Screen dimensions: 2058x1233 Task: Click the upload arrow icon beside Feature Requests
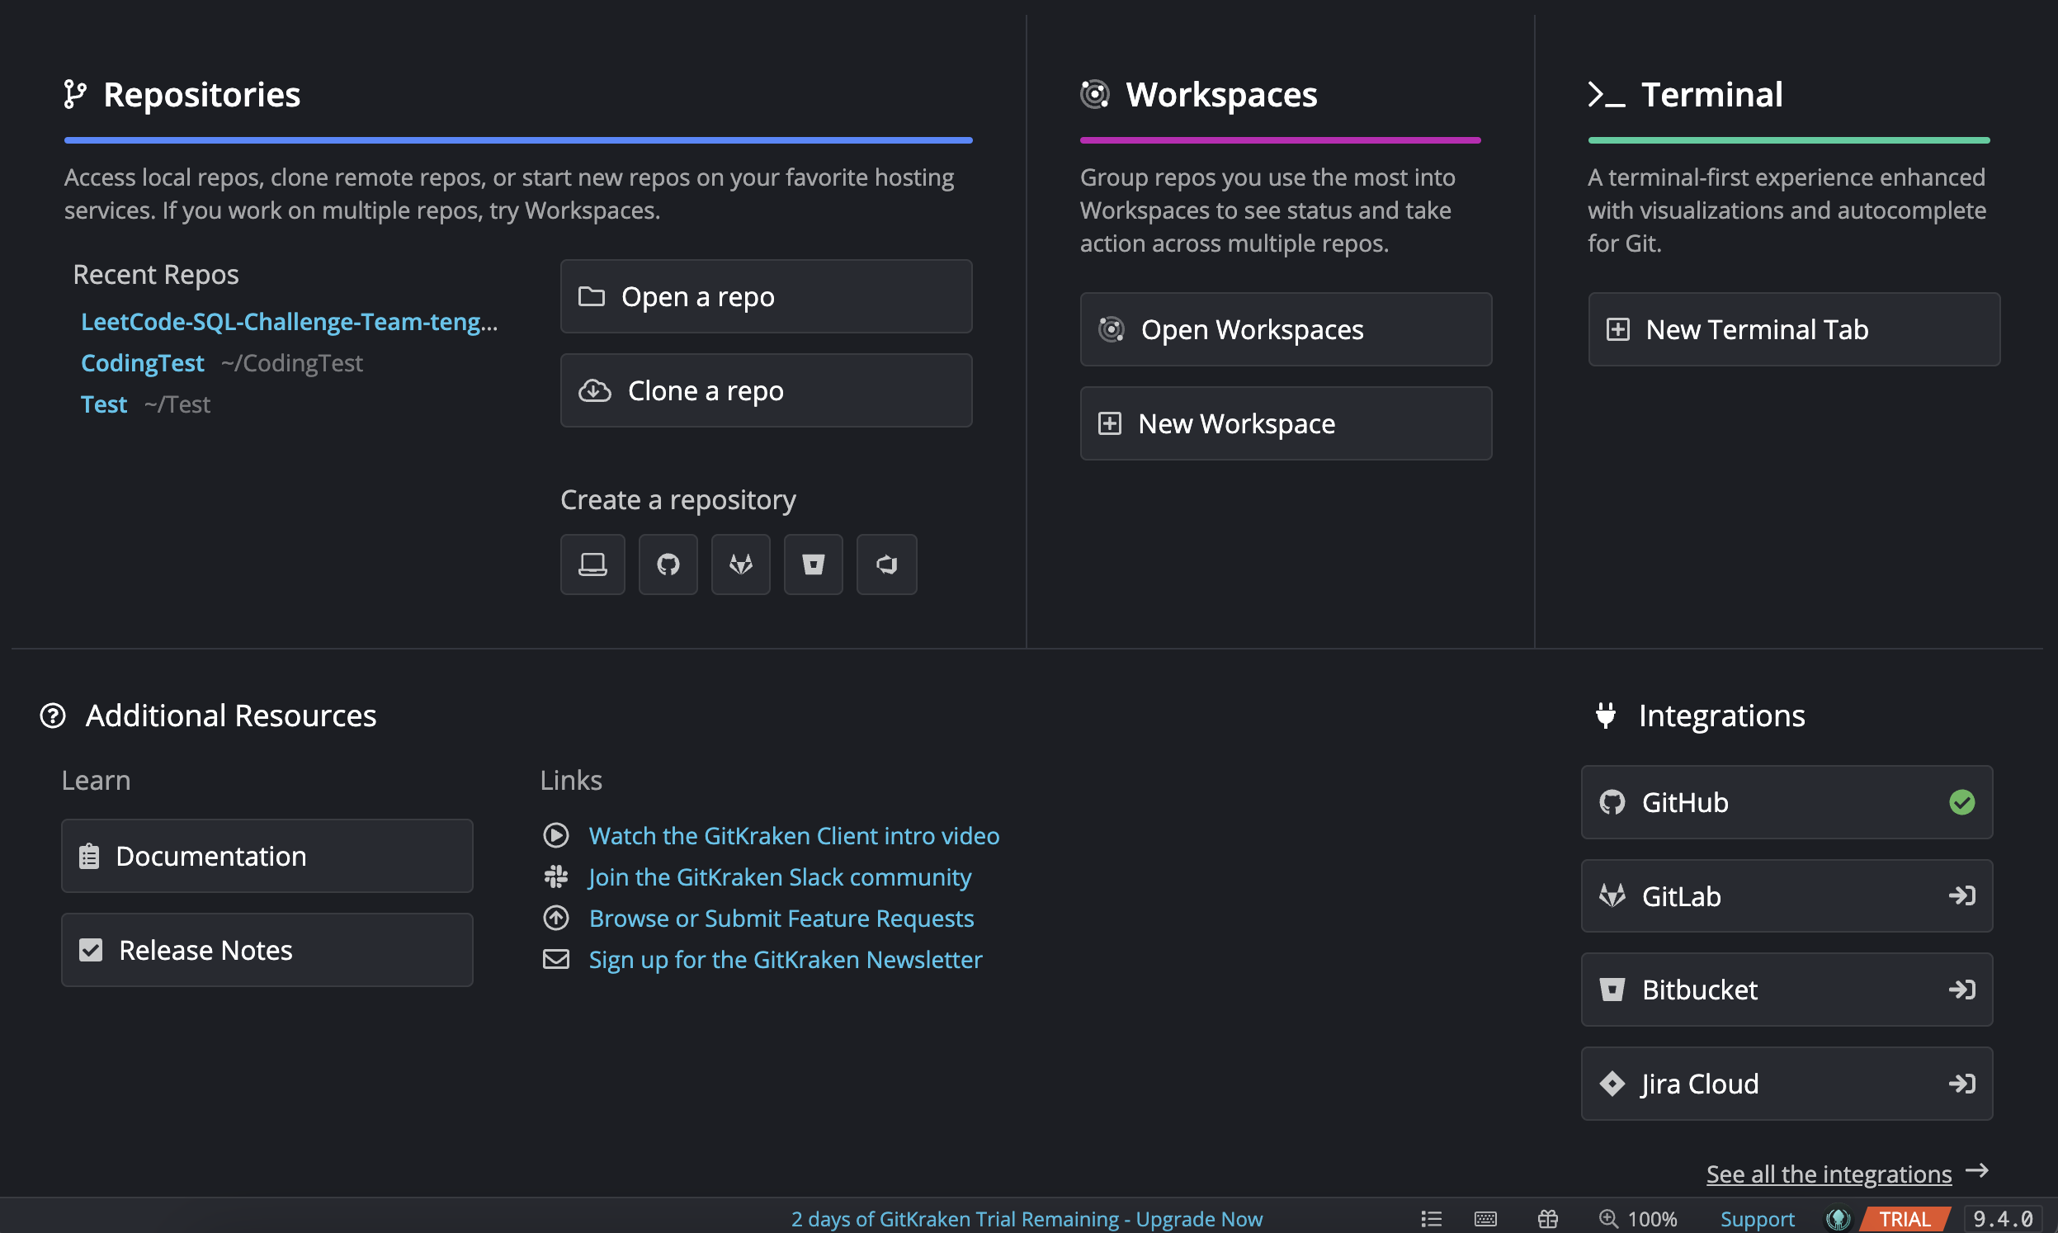click(x=555, y=918)
